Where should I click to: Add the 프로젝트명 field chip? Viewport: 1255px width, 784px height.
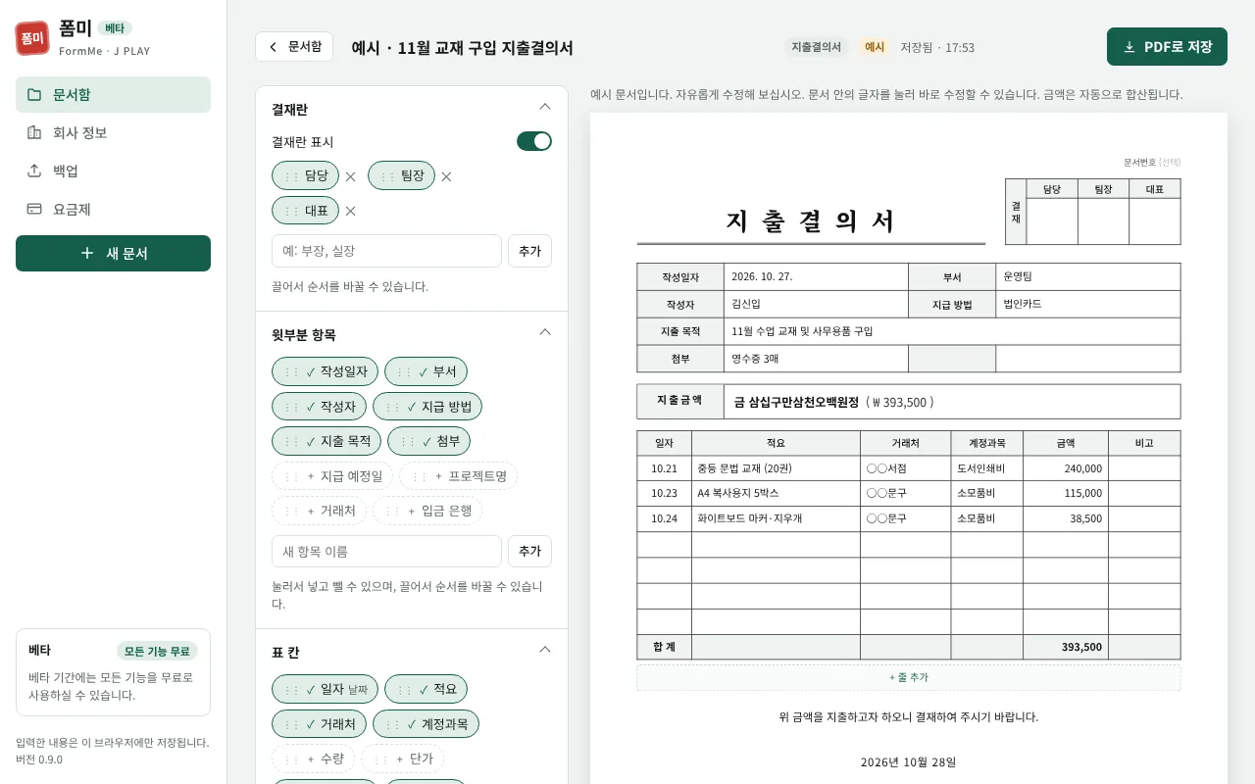coord(458,476)
